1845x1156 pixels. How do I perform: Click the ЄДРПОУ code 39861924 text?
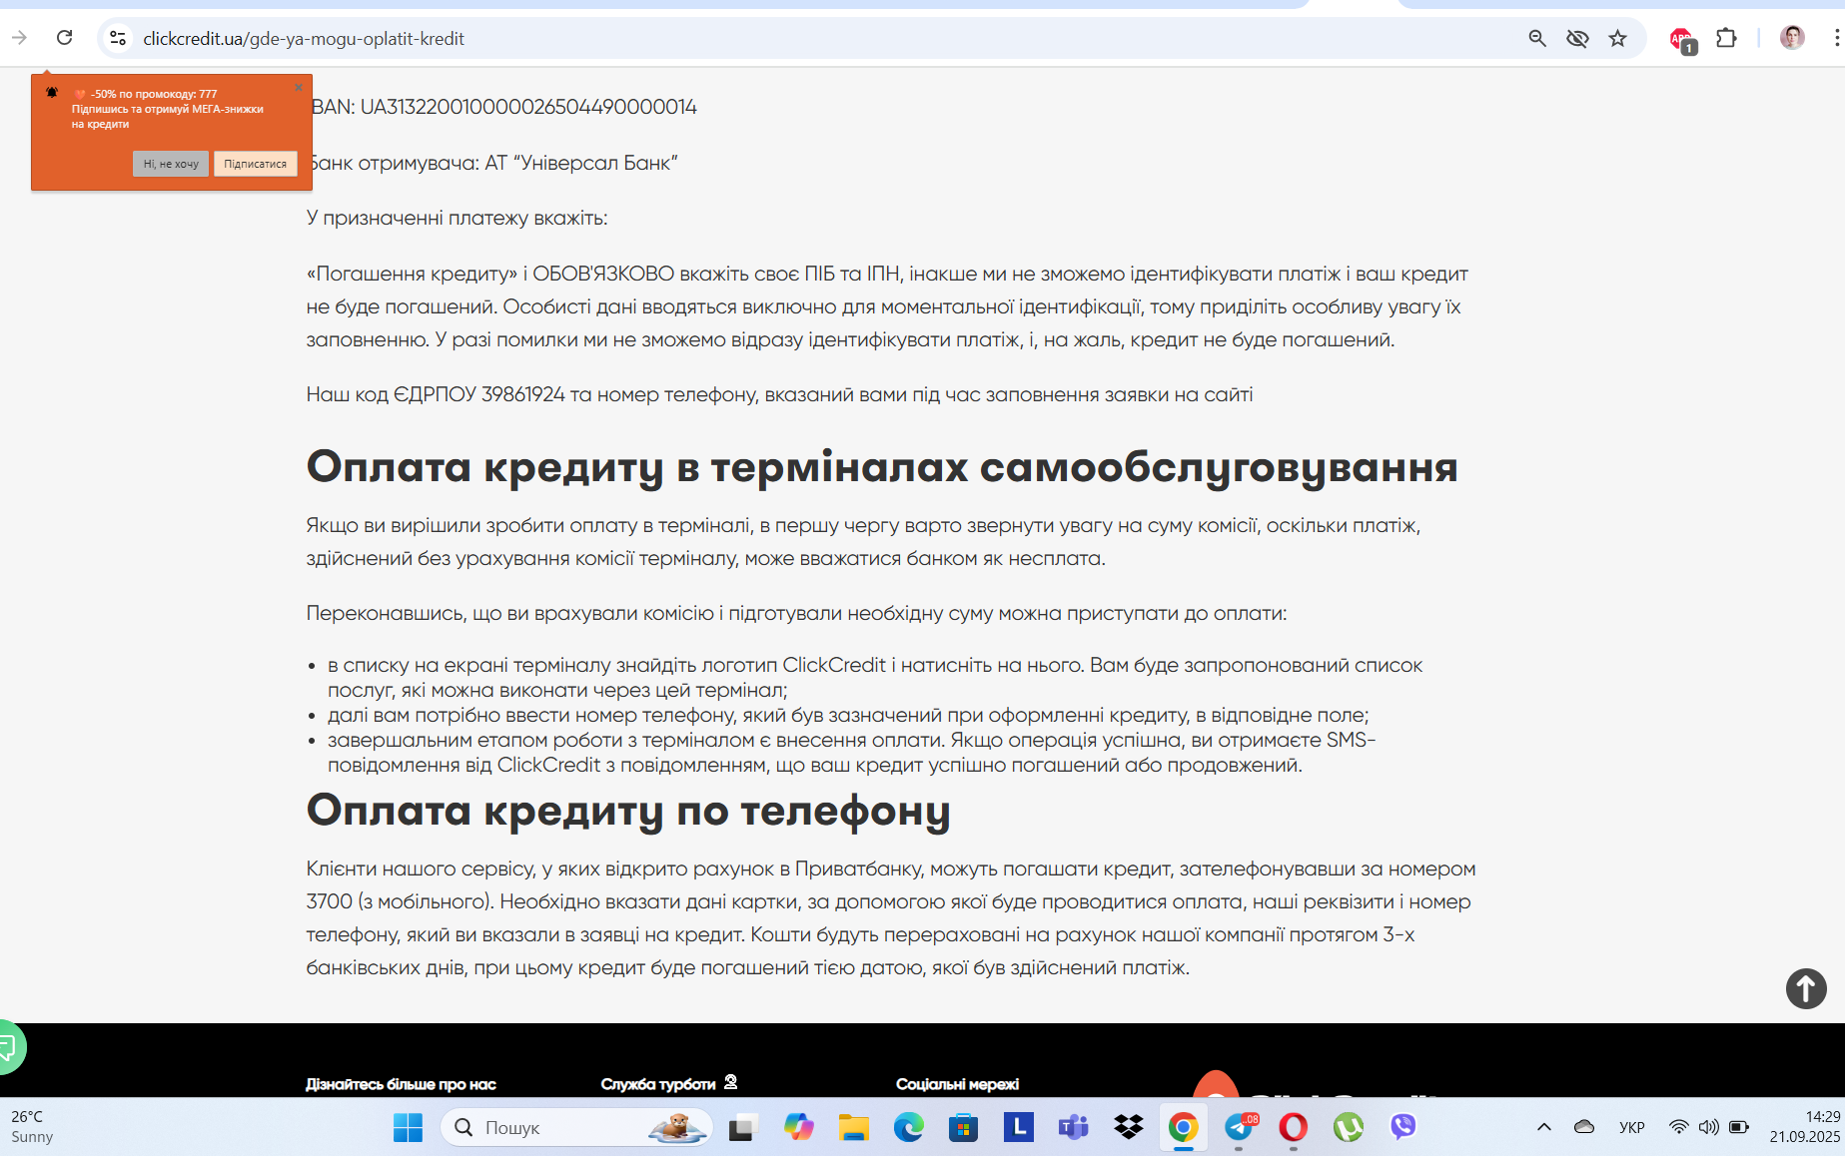tap(523, 394)
